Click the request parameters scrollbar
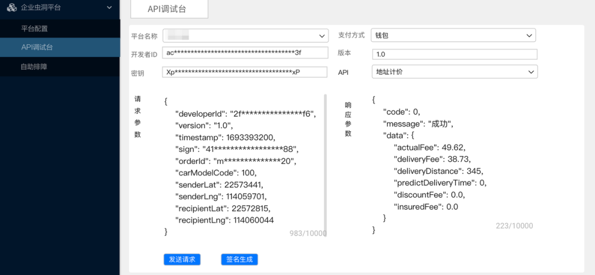Viewport: 595px width, 275px height. click(325, 166)
